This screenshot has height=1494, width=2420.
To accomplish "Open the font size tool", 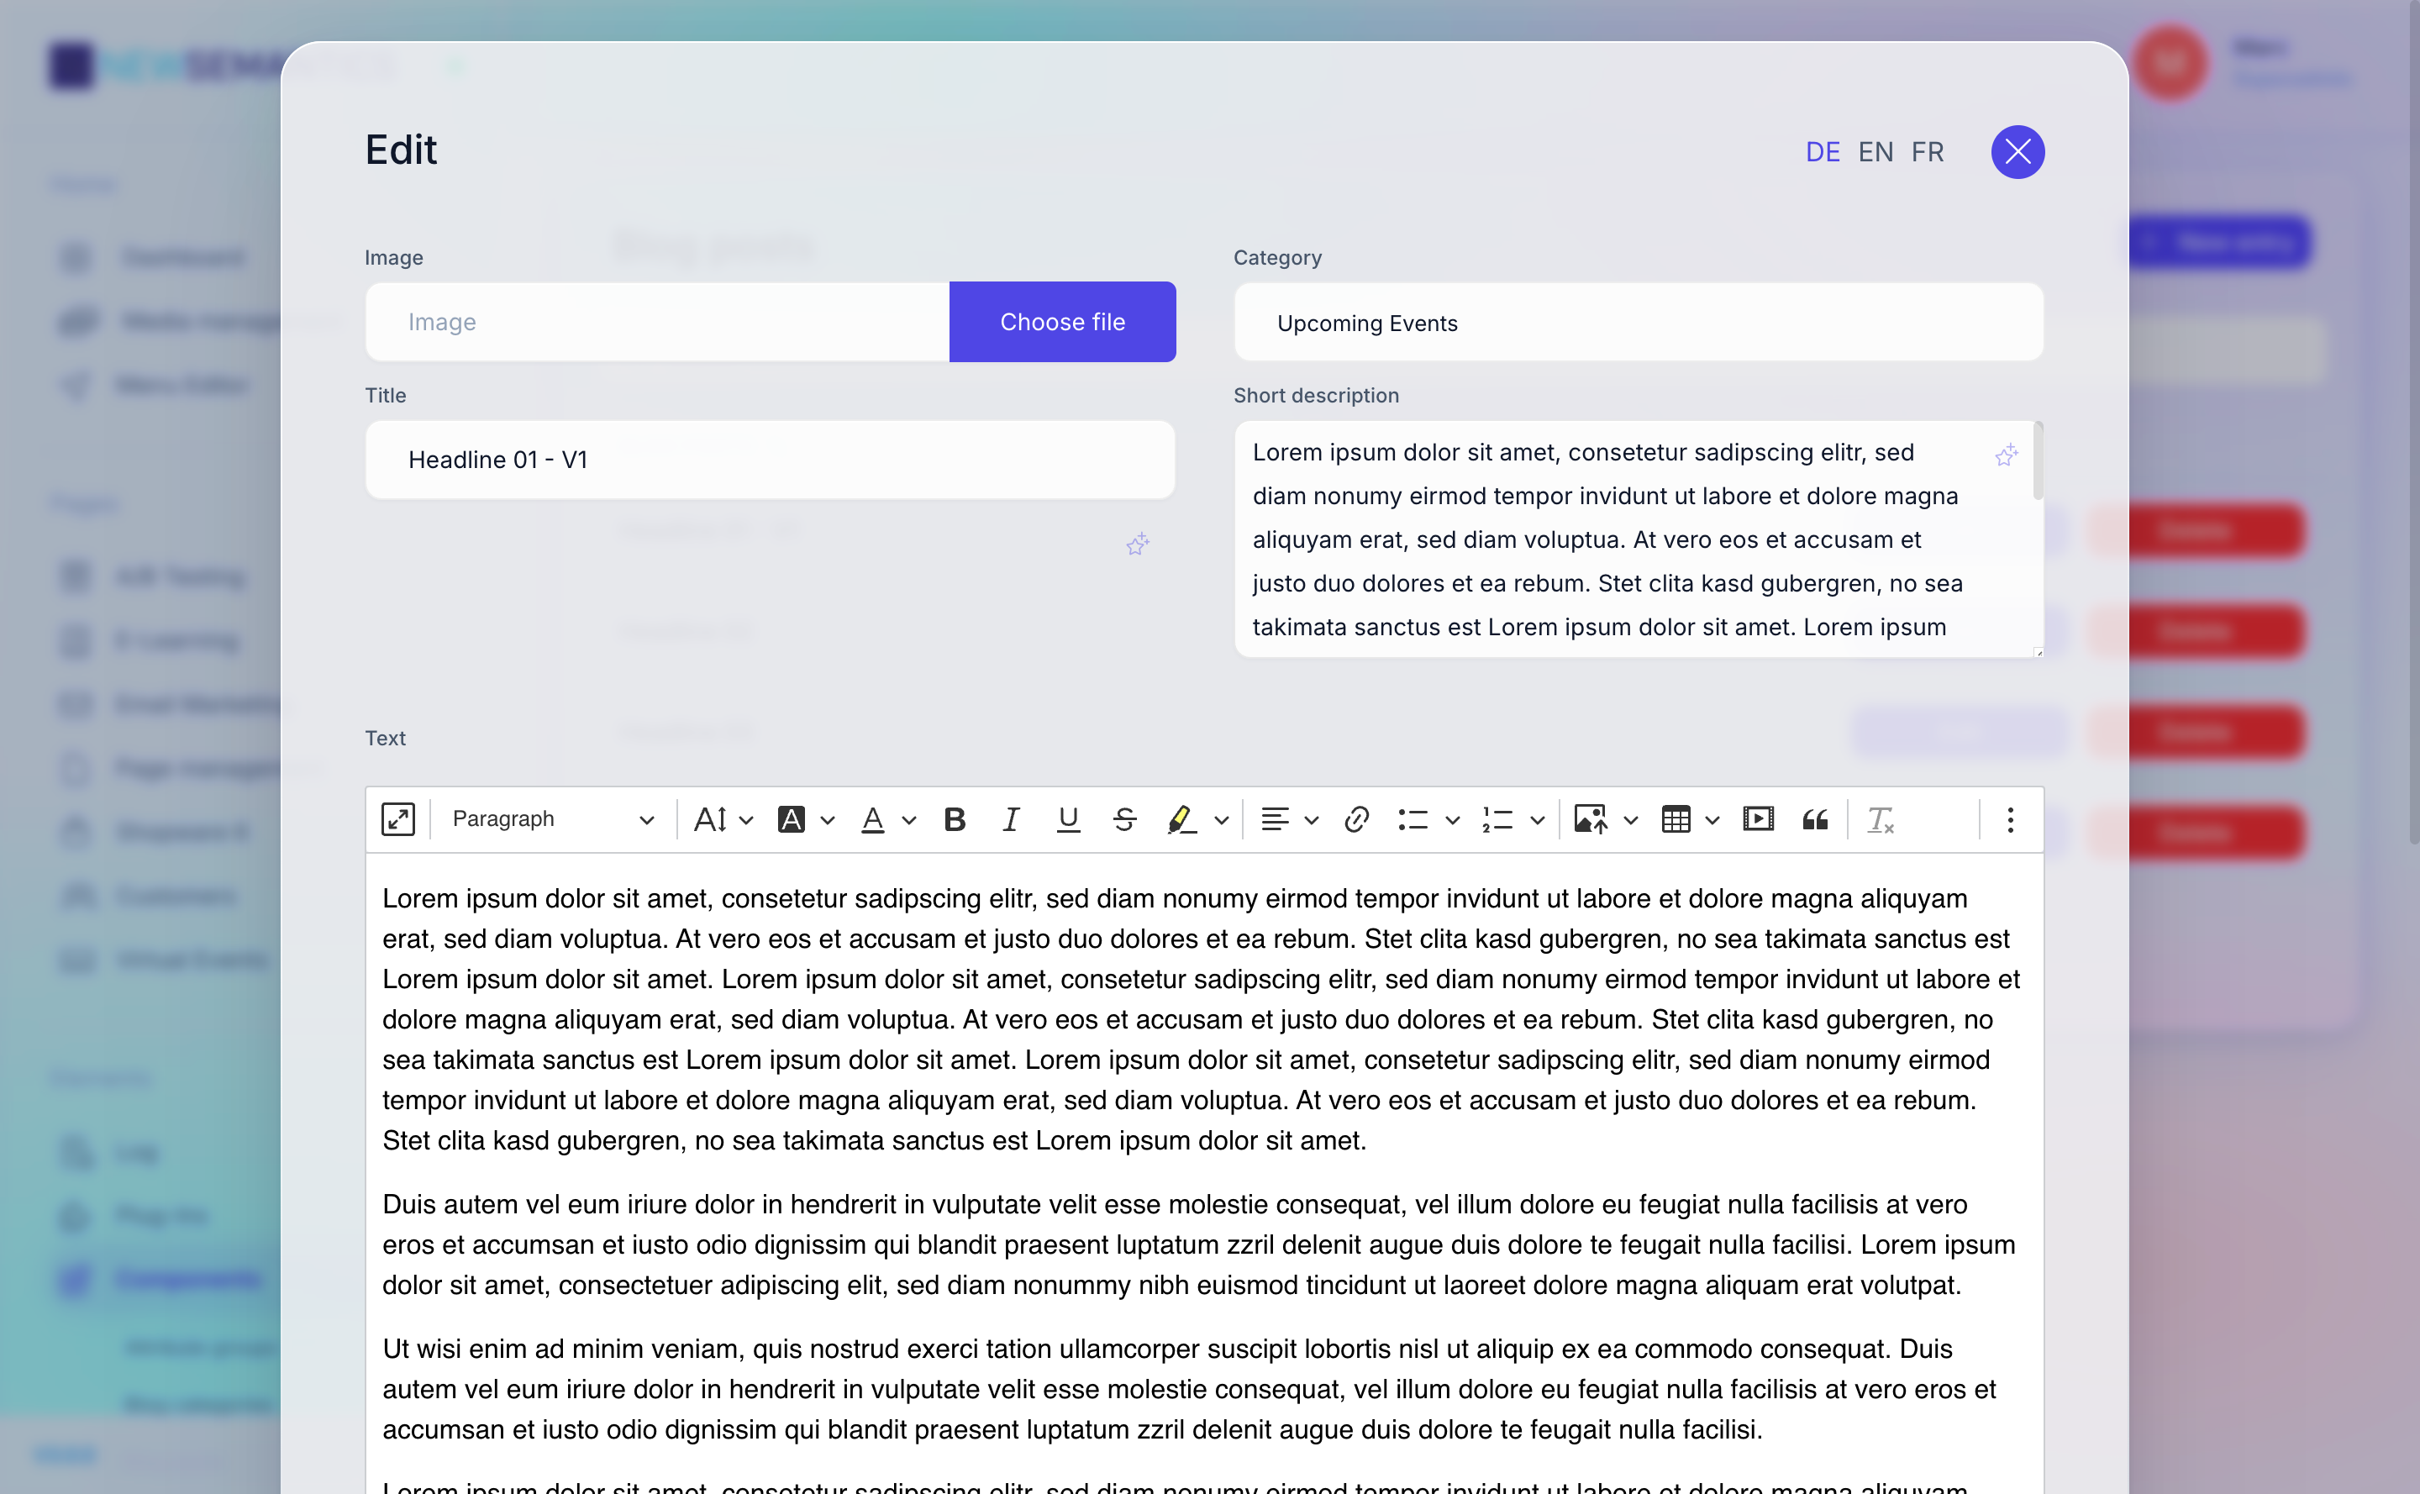I will point(711,819).
